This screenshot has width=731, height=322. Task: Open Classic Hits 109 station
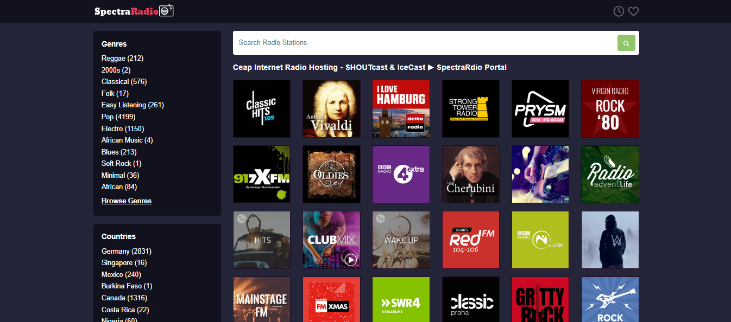(x=262, y=108)
